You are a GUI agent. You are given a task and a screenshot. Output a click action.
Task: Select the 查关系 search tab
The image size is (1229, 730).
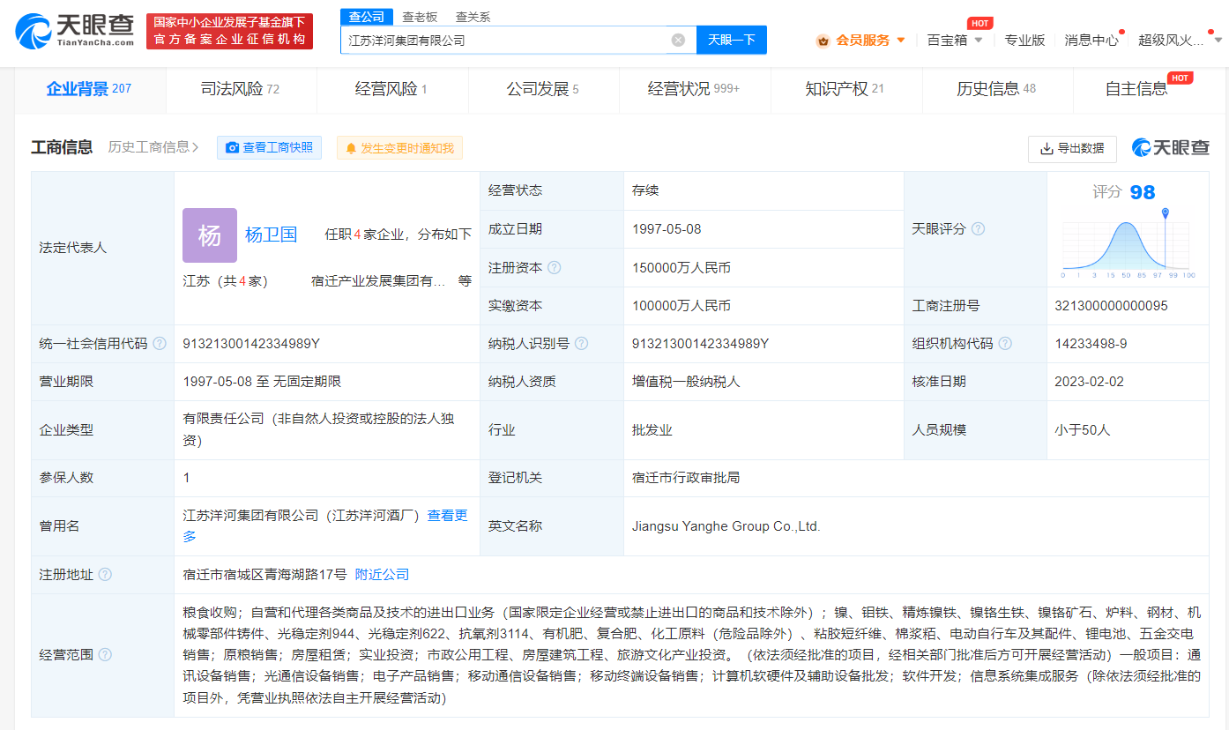(473, 17)
